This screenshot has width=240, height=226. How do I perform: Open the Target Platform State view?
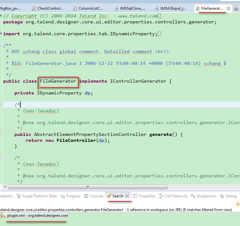[37, 196]
